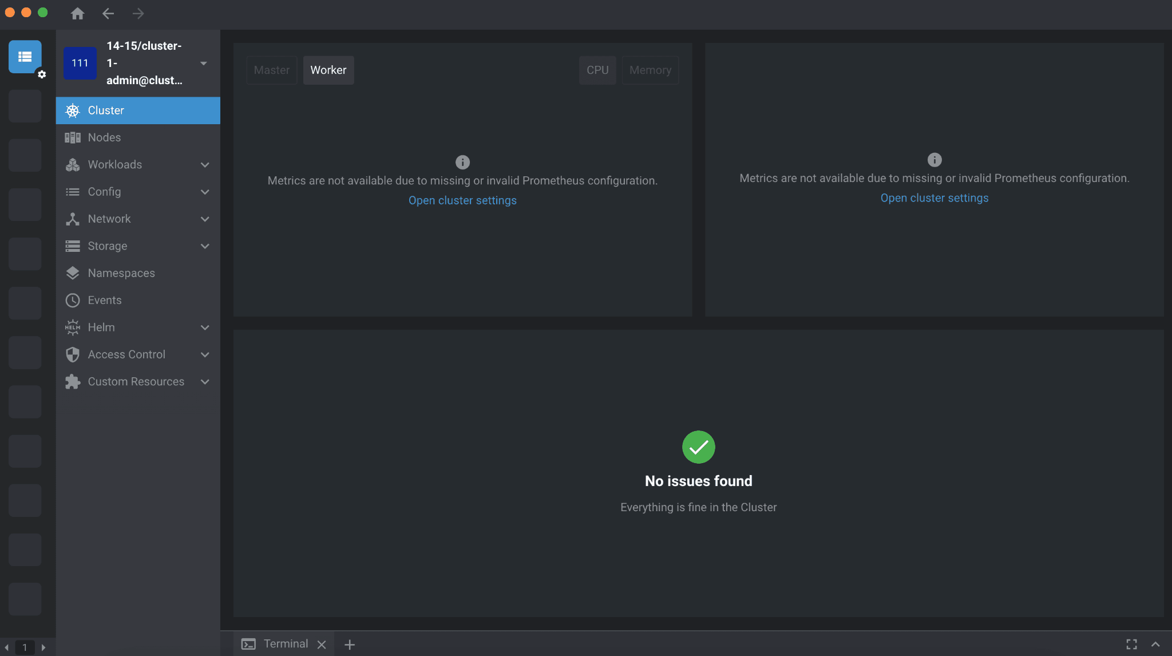Expand the Custom Resources section chevron
This screenshot has width=1172, height=656.
(205, 382)
